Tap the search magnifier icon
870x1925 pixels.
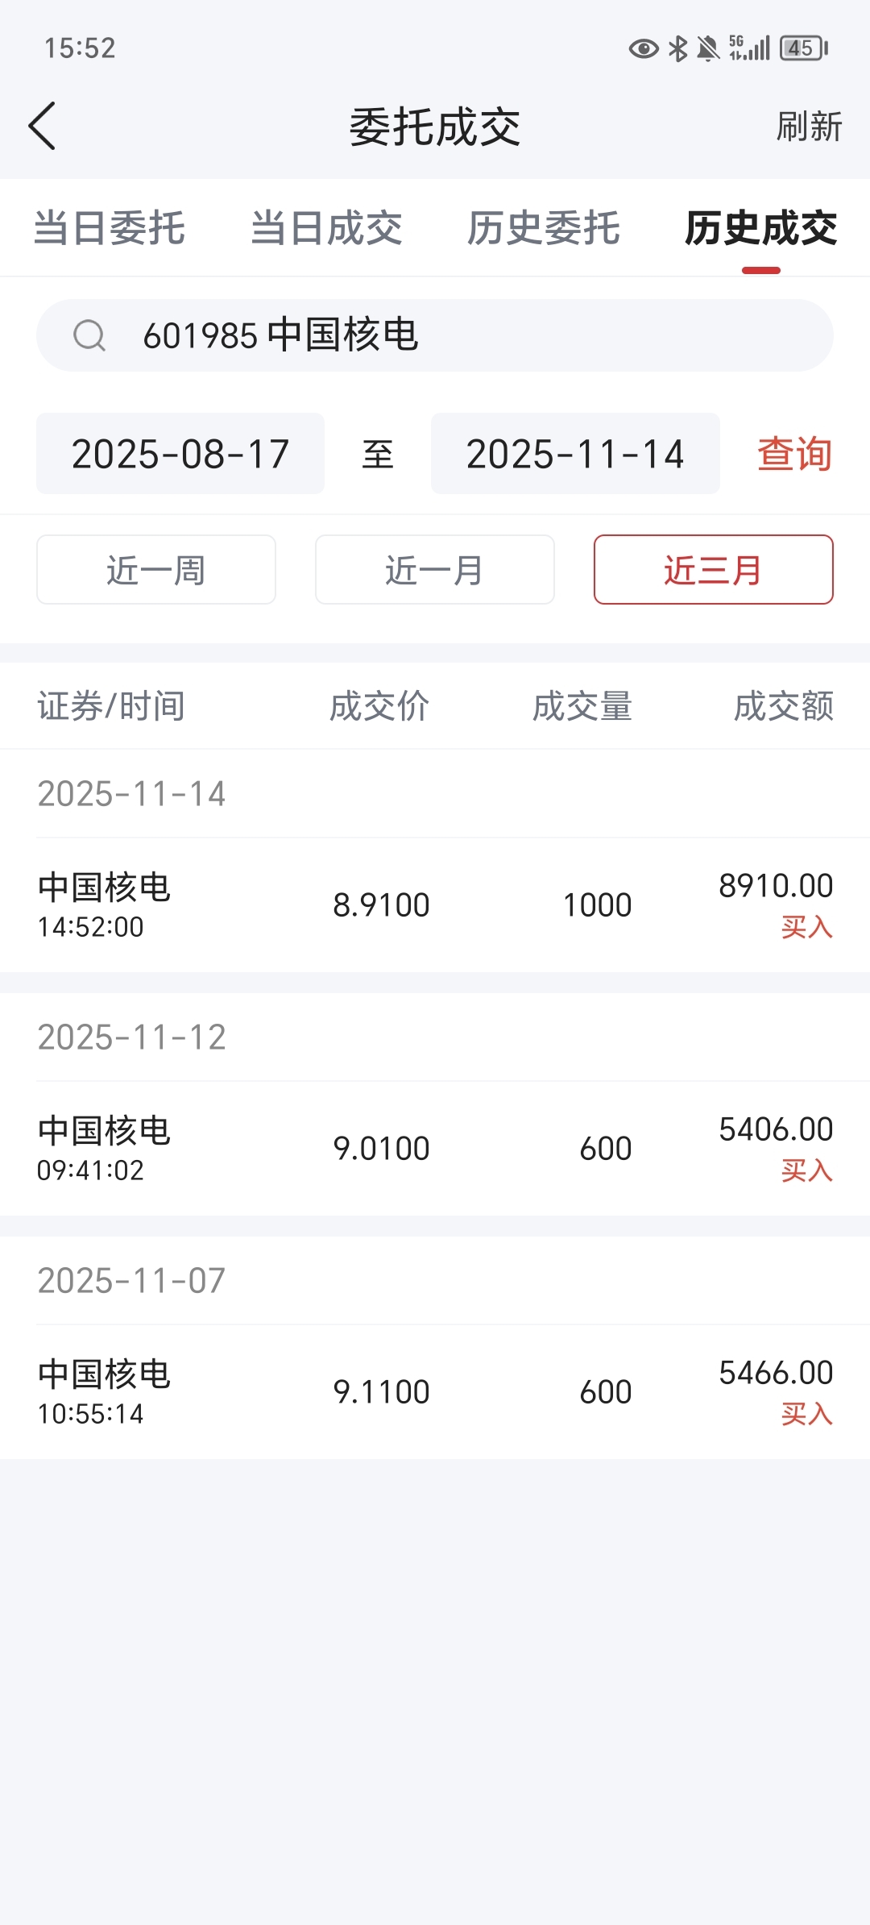pyautogui.click(x=89, y=335)
